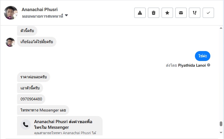This screenshot has height=139, width=224.
Task: Mark conversation done with checkmark icon
Action: (x=208, y=13)
